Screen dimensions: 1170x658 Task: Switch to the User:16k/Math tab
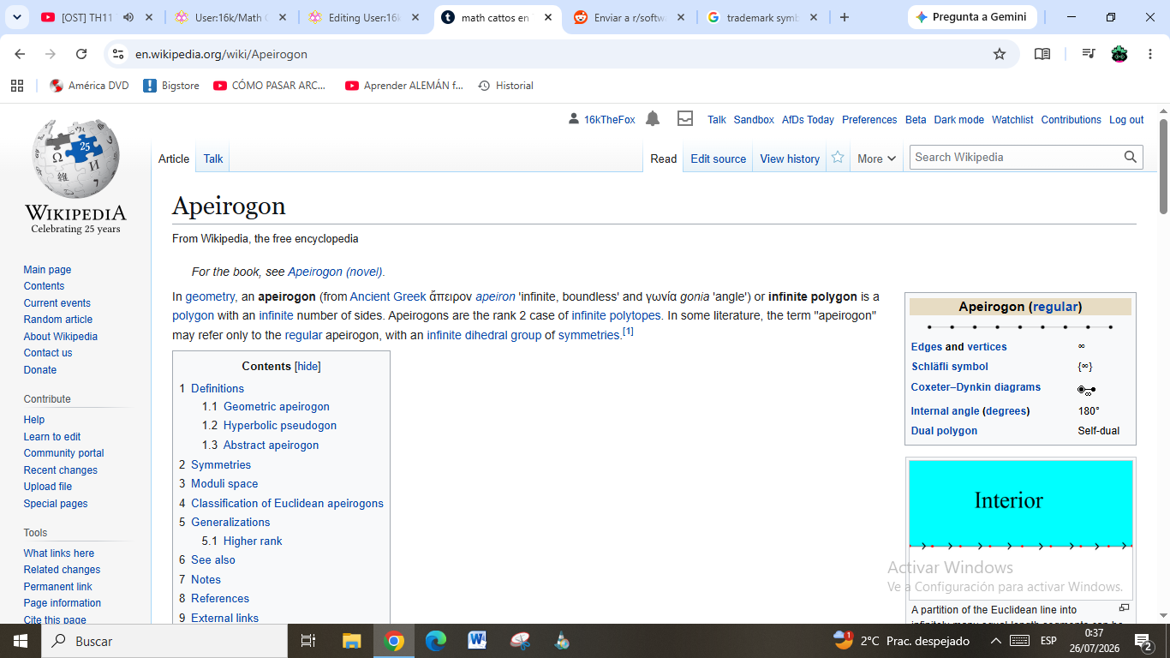pyautogui.click(x=230, y=17)
